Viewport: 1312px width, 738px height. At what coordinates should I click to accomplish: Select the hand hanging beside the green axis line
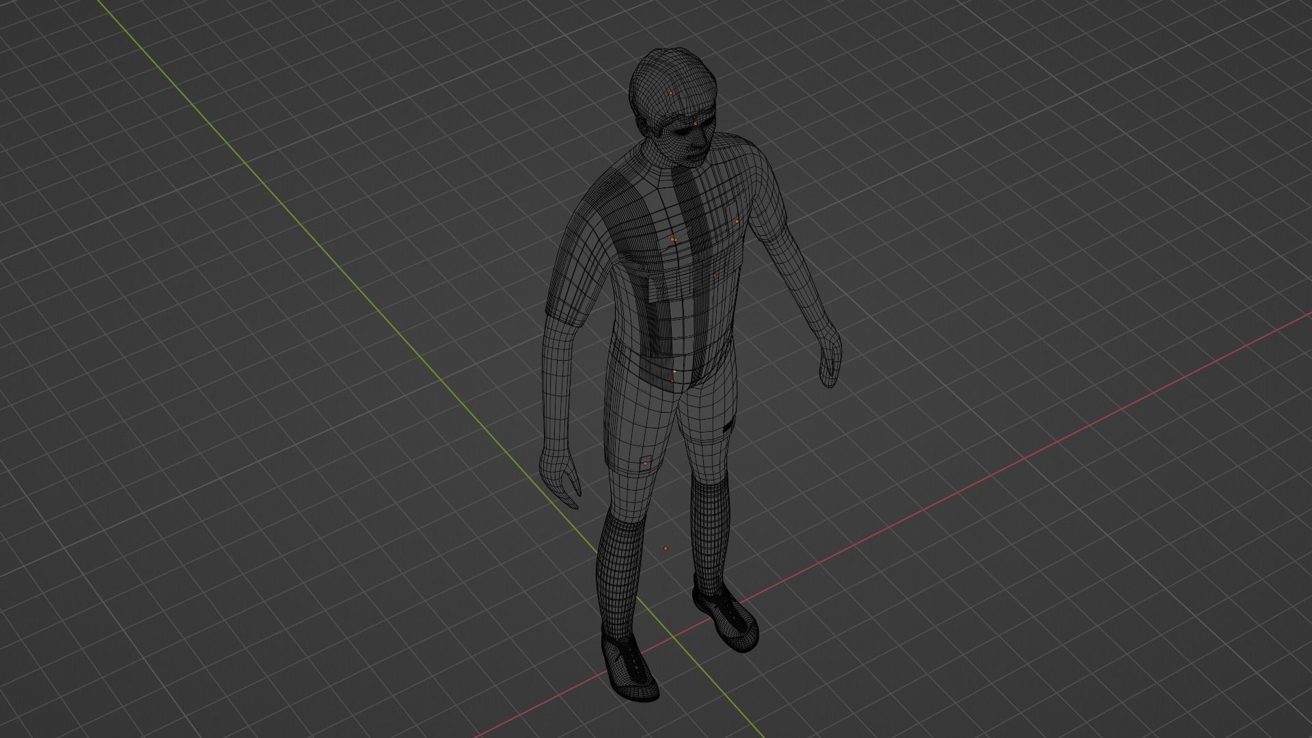pyautogui.click(x=560, y=477)
